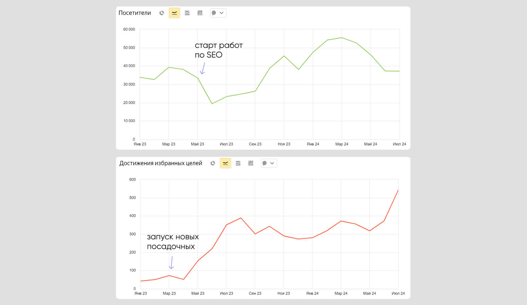Click the 'Янв 24' label on goals chart

[312, 293]
